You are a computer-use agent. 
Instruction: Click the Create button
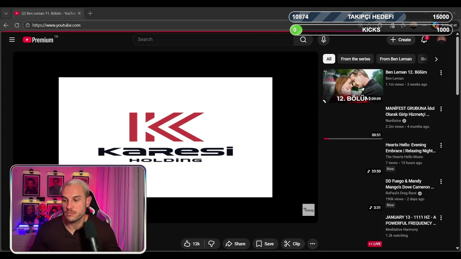[x=400, y=40]
